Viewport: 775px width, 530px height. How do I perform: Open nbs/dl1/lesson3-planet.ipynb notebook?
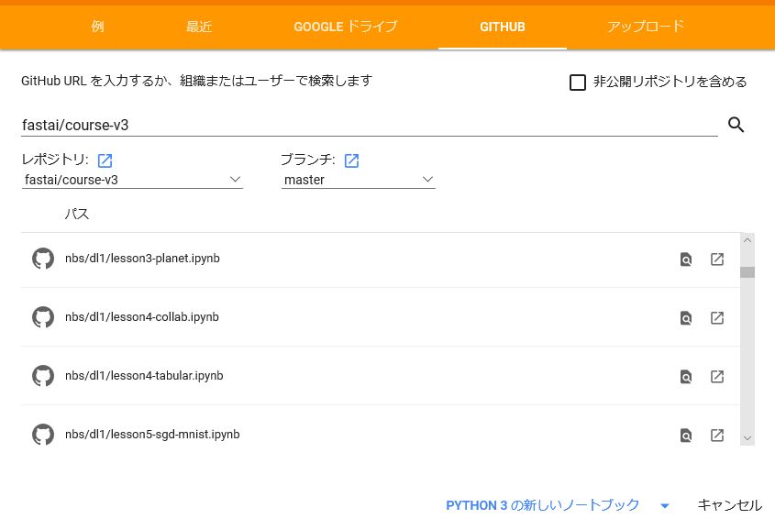[x=142, y=259]
